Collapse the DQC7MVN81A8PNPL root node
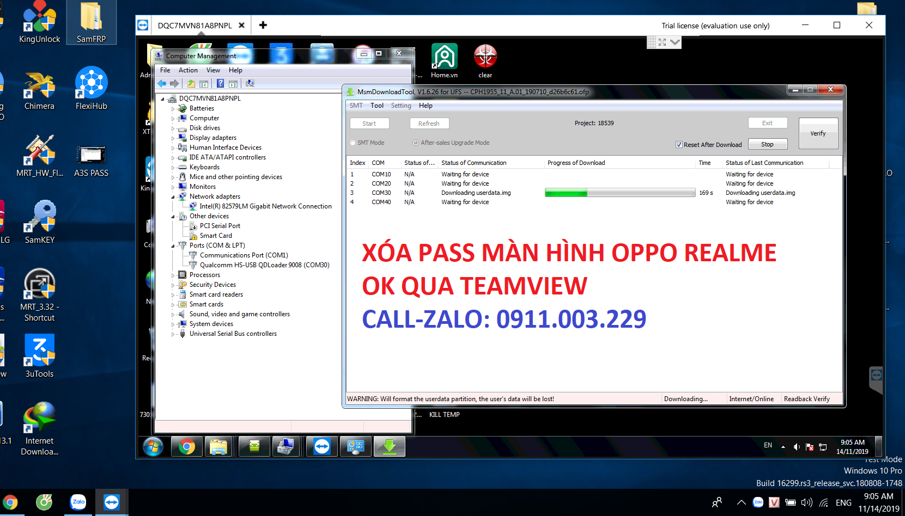The height and width of the screenshot is (516, 905). (163, 99)
